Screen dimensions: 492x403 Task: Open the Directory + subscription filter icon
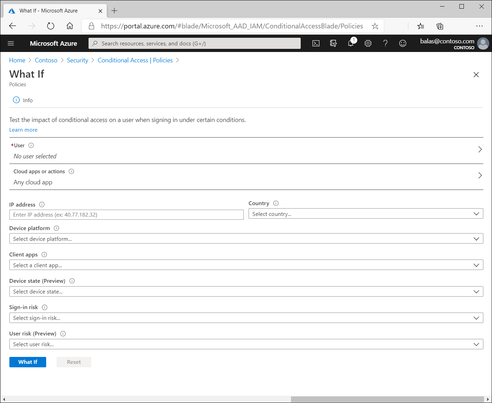(x=333, y=43)
